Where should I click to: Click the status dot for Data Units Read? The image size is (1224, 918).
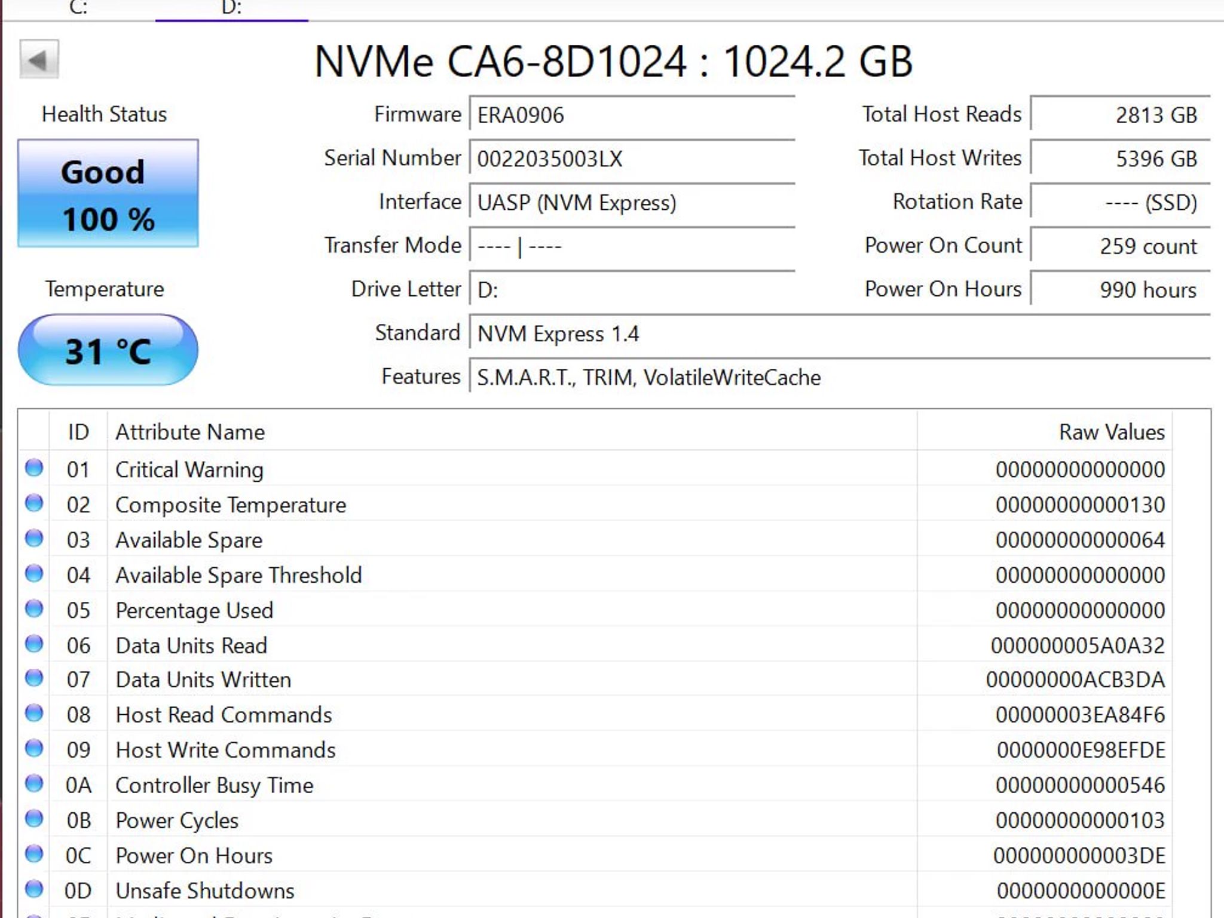point(34,644)
